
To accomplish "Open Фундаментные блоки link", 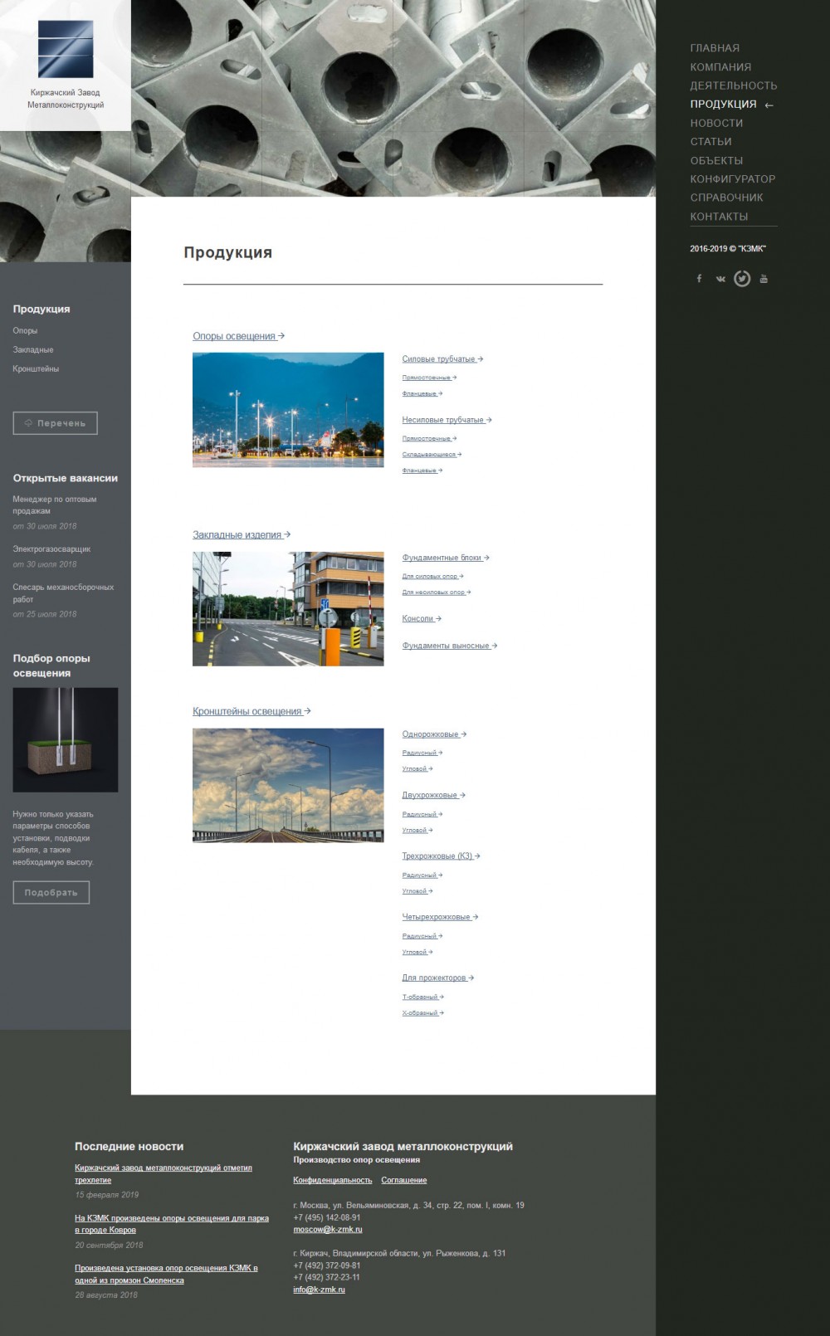I will coord(446,558).
